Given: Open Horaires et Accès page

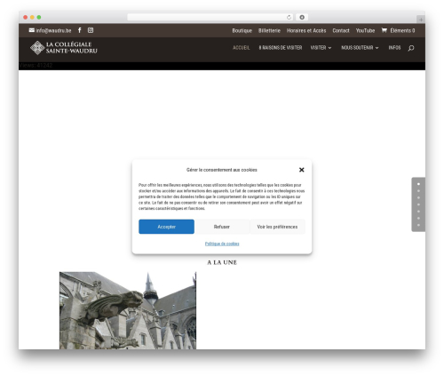Looking at the screenshot, I should pos(306,30).
